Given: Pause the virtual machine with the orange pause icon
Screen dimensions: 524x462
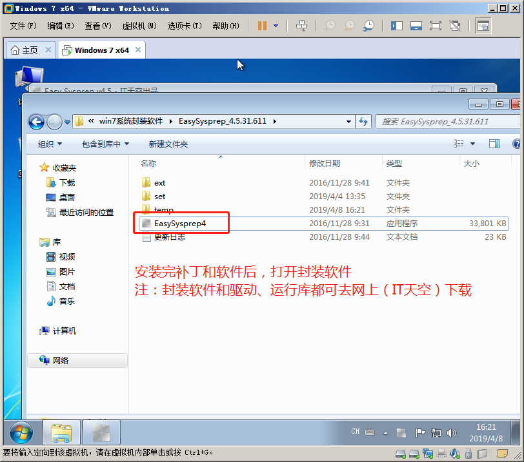Looking at the screenshot, I should point(262,26).
